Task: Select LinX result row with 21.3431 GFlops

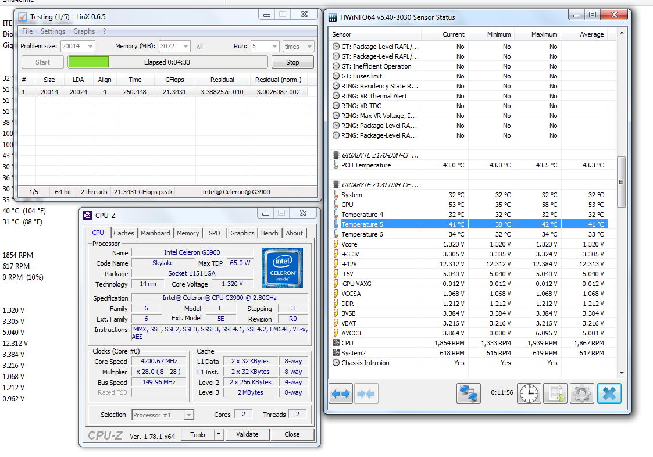Action: [x=163, y=92]
